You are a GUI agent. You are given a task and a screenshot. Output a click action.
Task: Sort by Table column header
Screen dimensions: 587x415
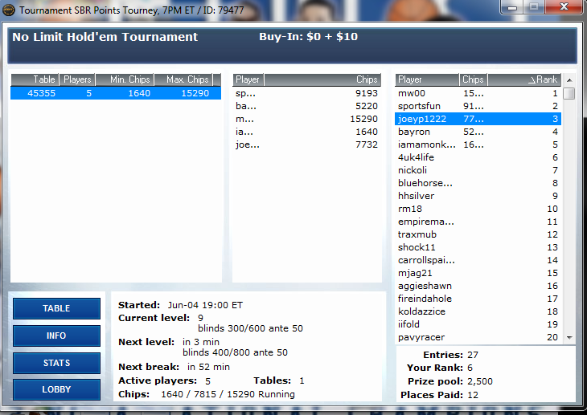pos(35,79)
